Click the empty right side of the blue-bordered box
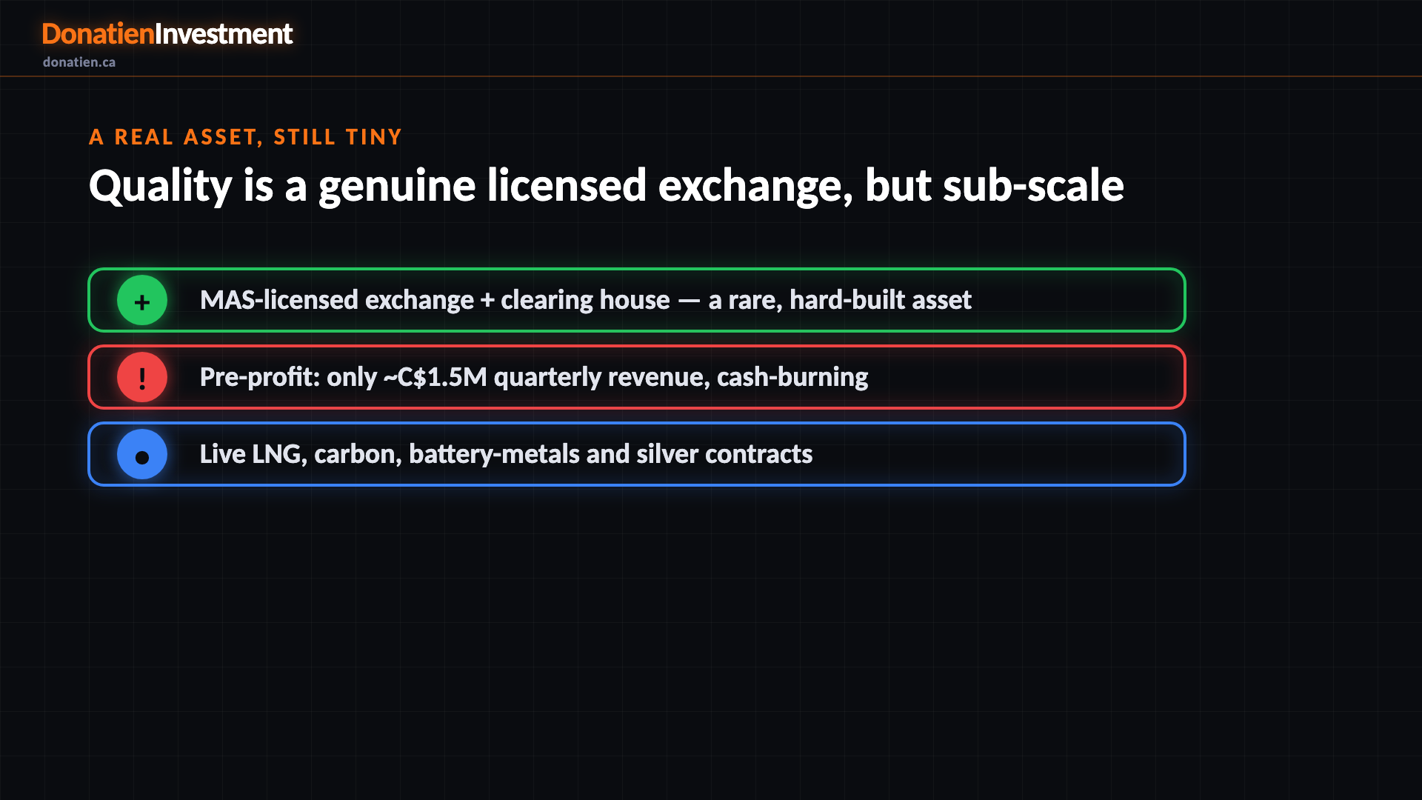Image resolution: width=1422 pixels, height=800 pixels. tap(1000, 454)
